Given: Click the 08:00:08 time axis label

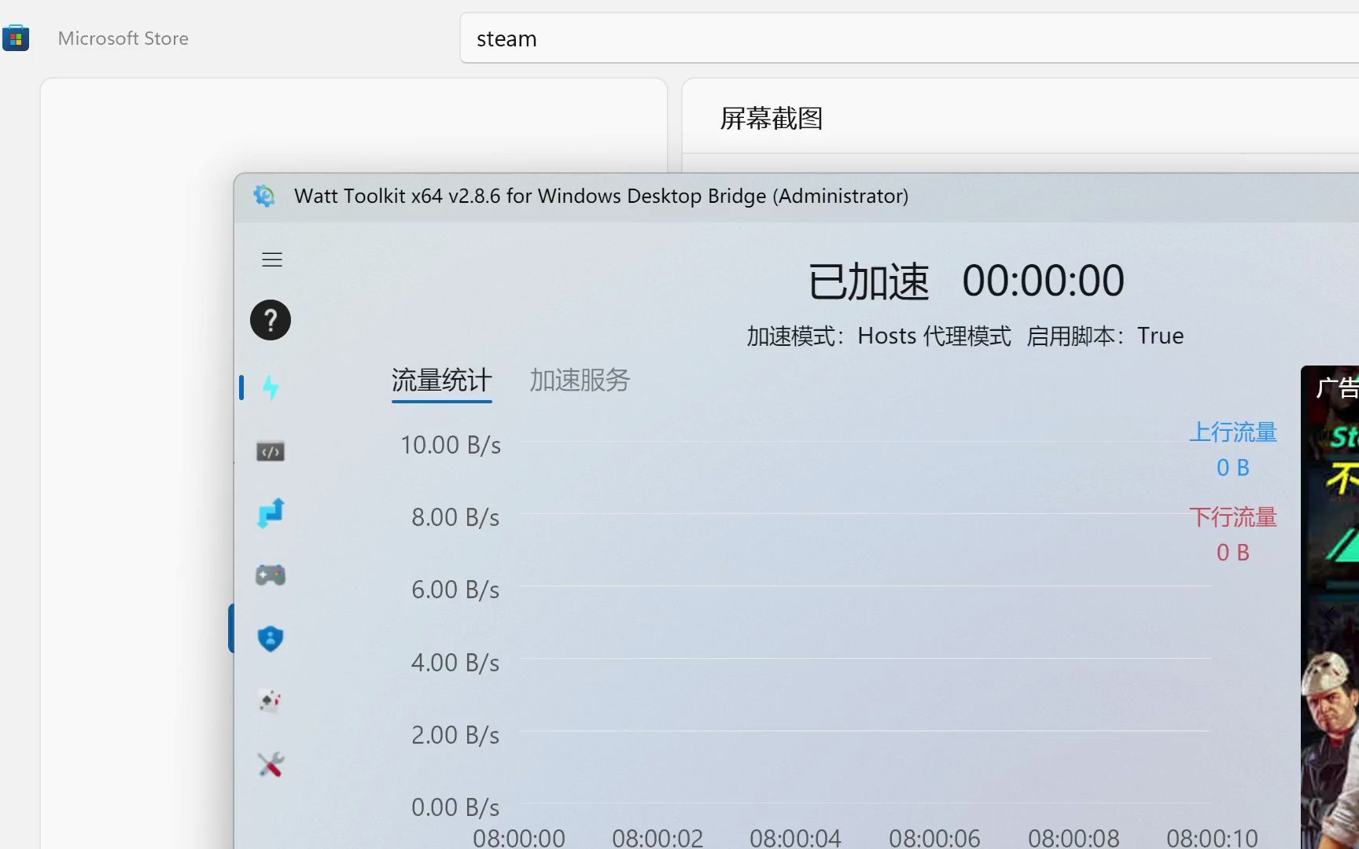Looking at the screenshot, I should [x=1074, y=838].
